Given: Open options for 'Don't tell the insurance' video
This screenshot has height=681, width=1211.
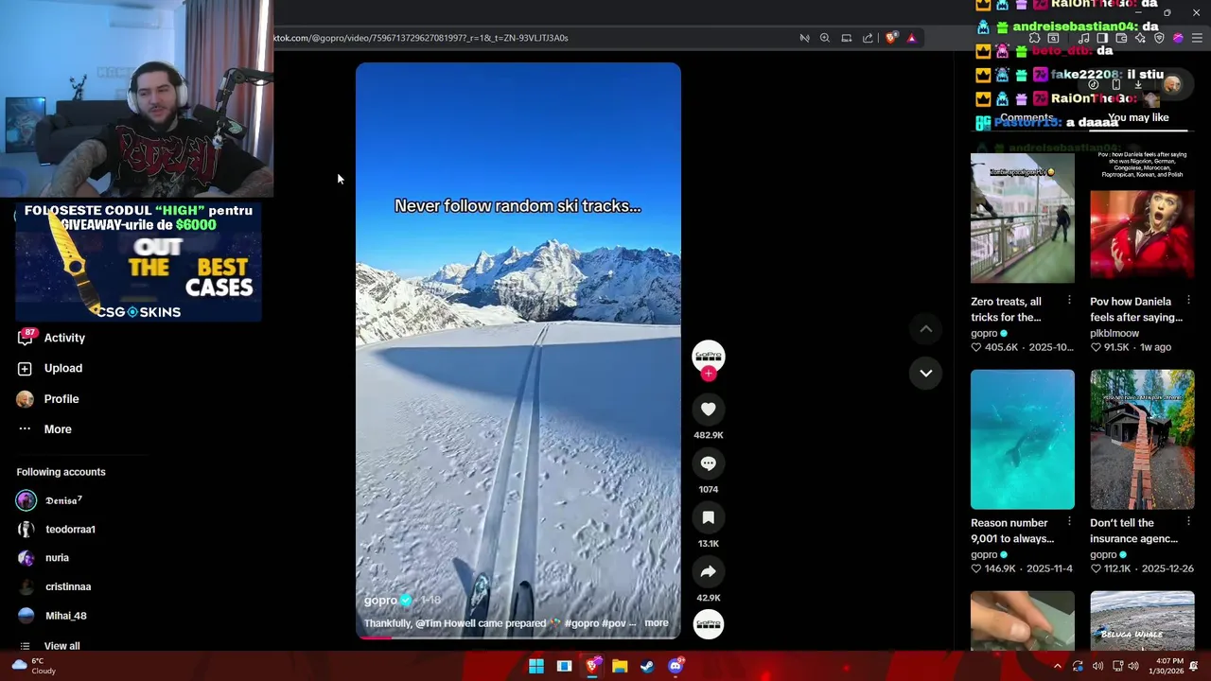Looking at the screenshot, I should pos(1188,521).
